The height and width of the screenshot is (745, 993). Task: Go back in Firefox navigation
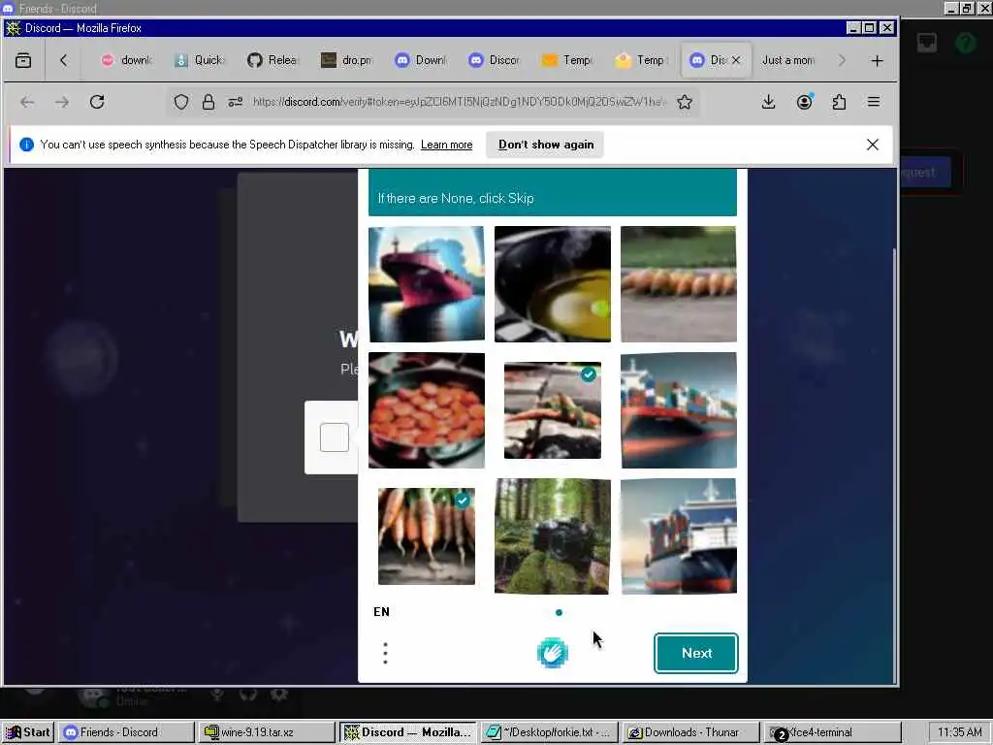pos(27,102)
